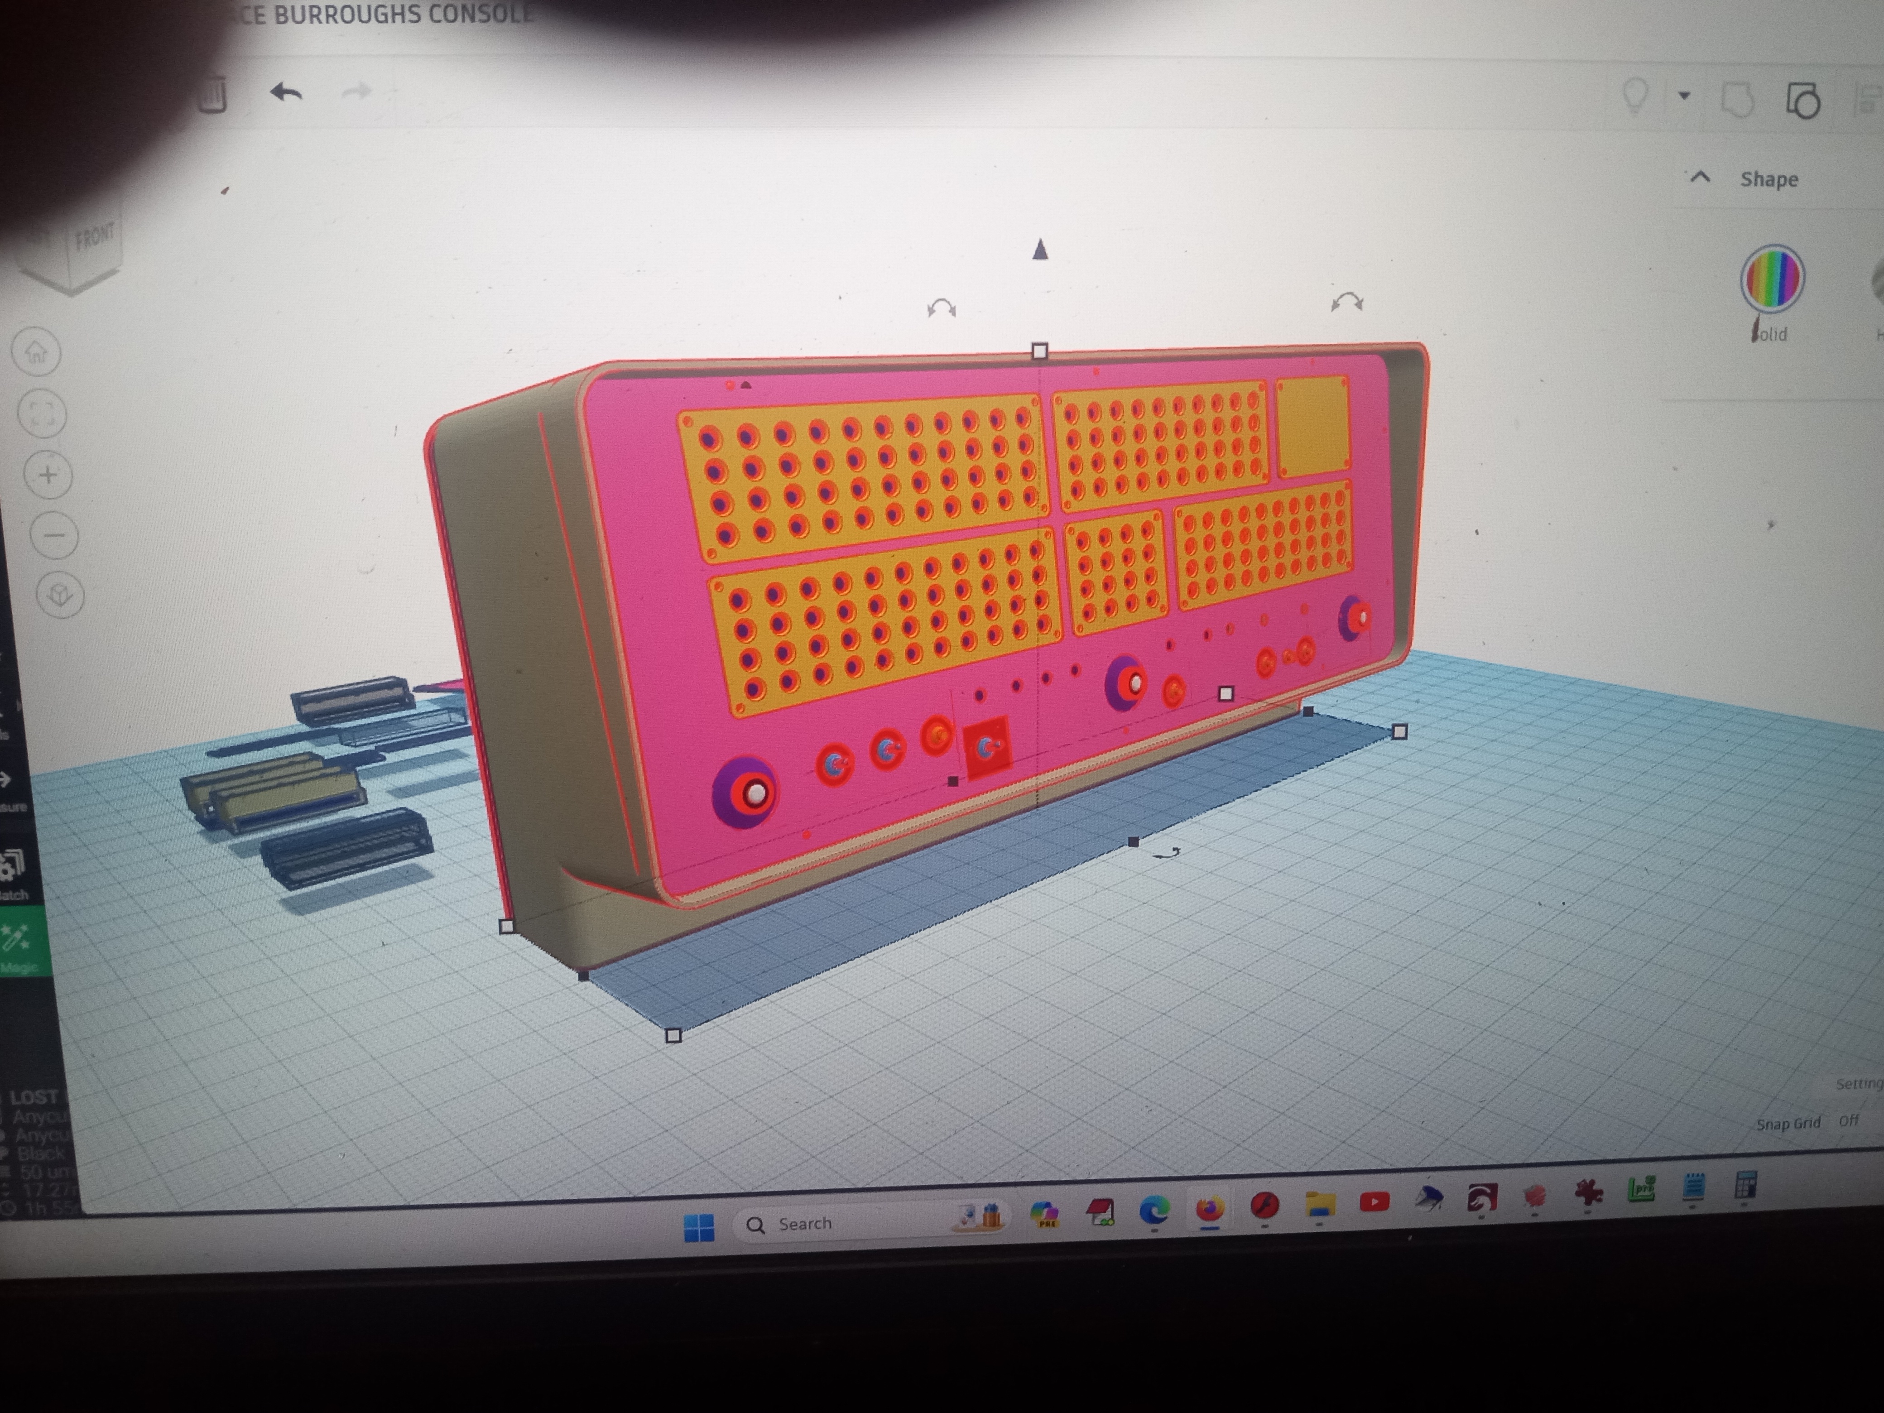Click the Zoom out minus button

(x=54, y=536)
